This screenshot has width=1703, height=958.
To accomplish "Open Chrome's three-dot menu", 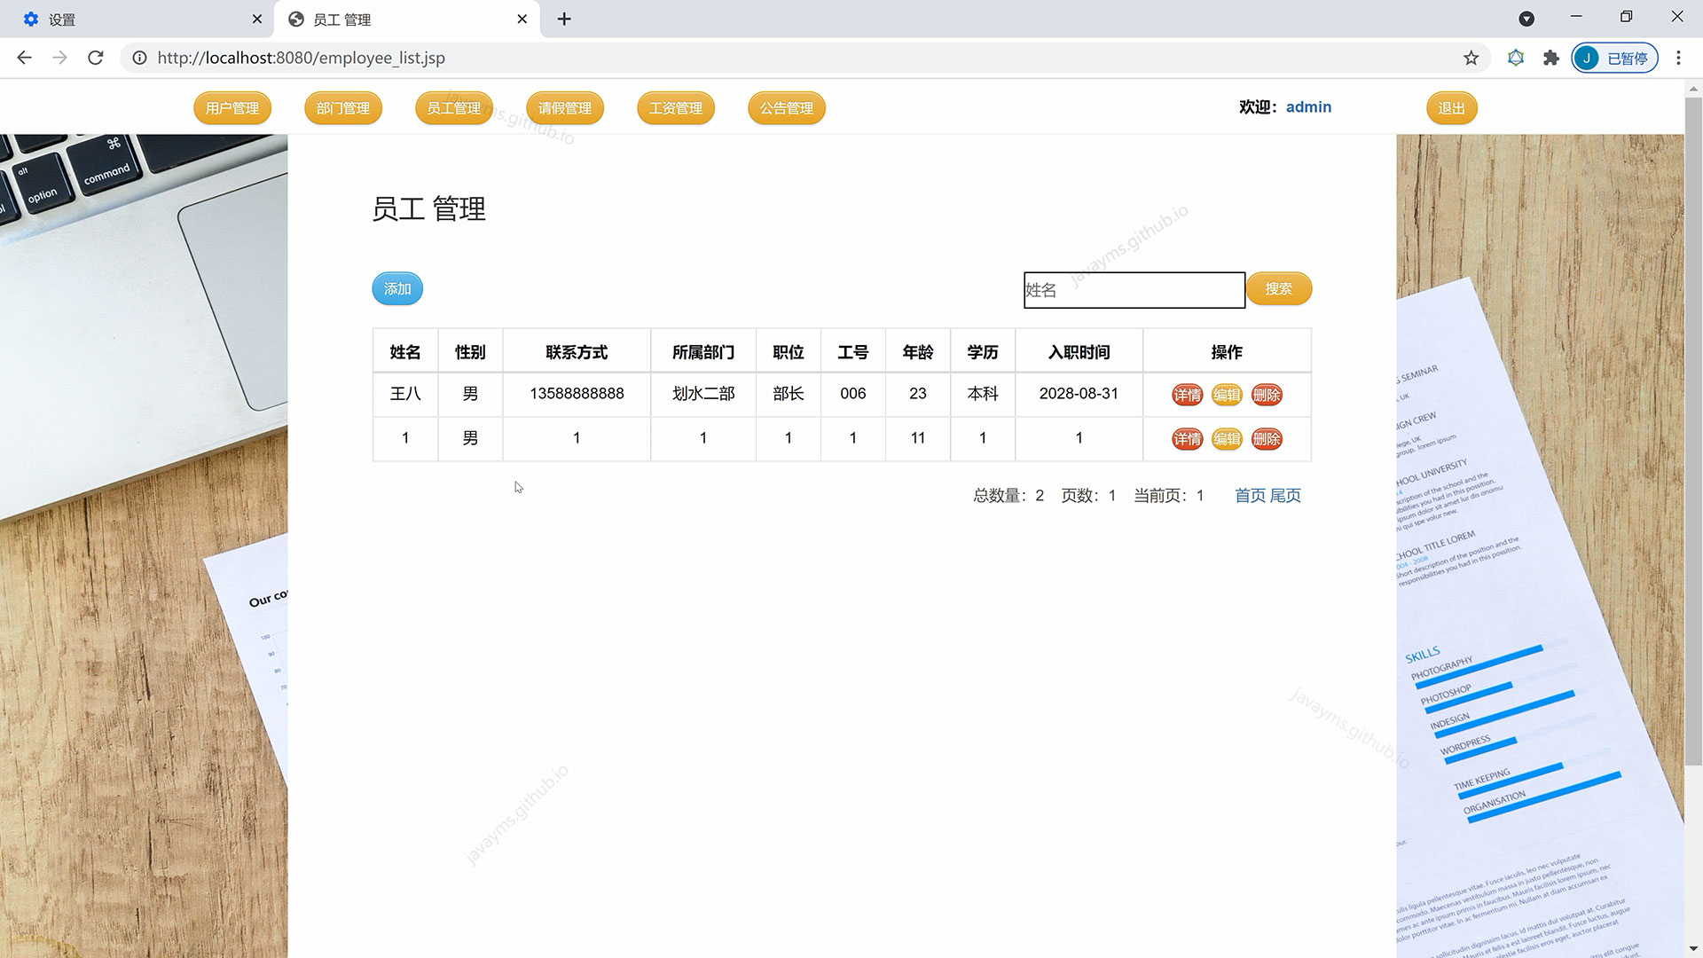I will (1678, 58).
